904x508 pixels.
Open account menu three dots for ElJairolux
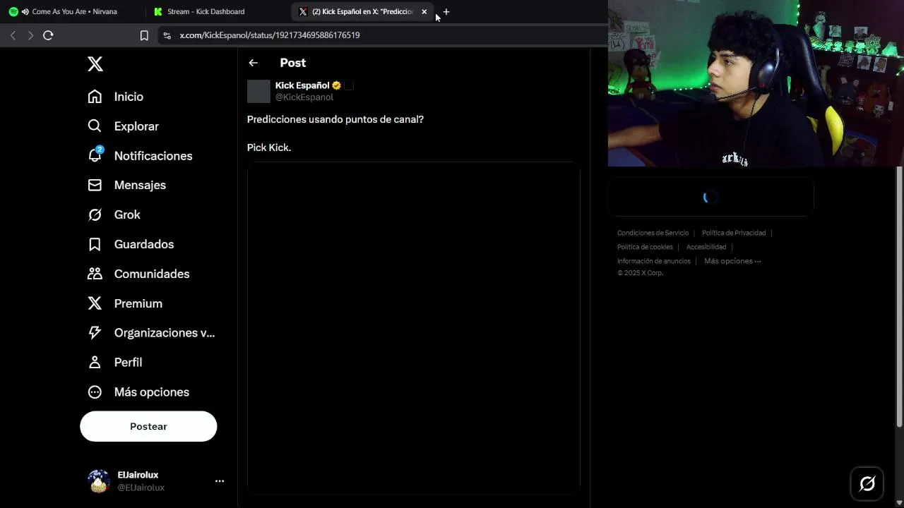tap(220, 481)
